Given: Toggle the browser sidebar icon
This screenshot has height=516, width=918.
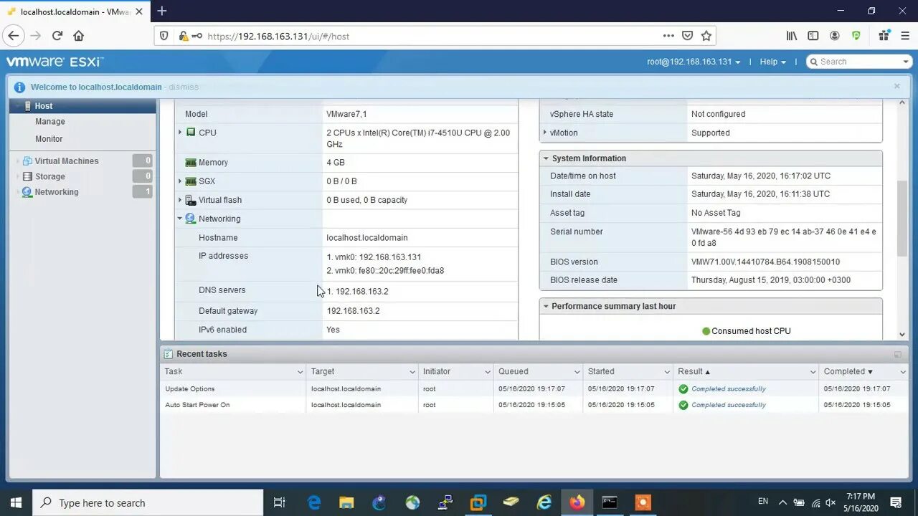Looking at the screenshot, I should 813,36.
